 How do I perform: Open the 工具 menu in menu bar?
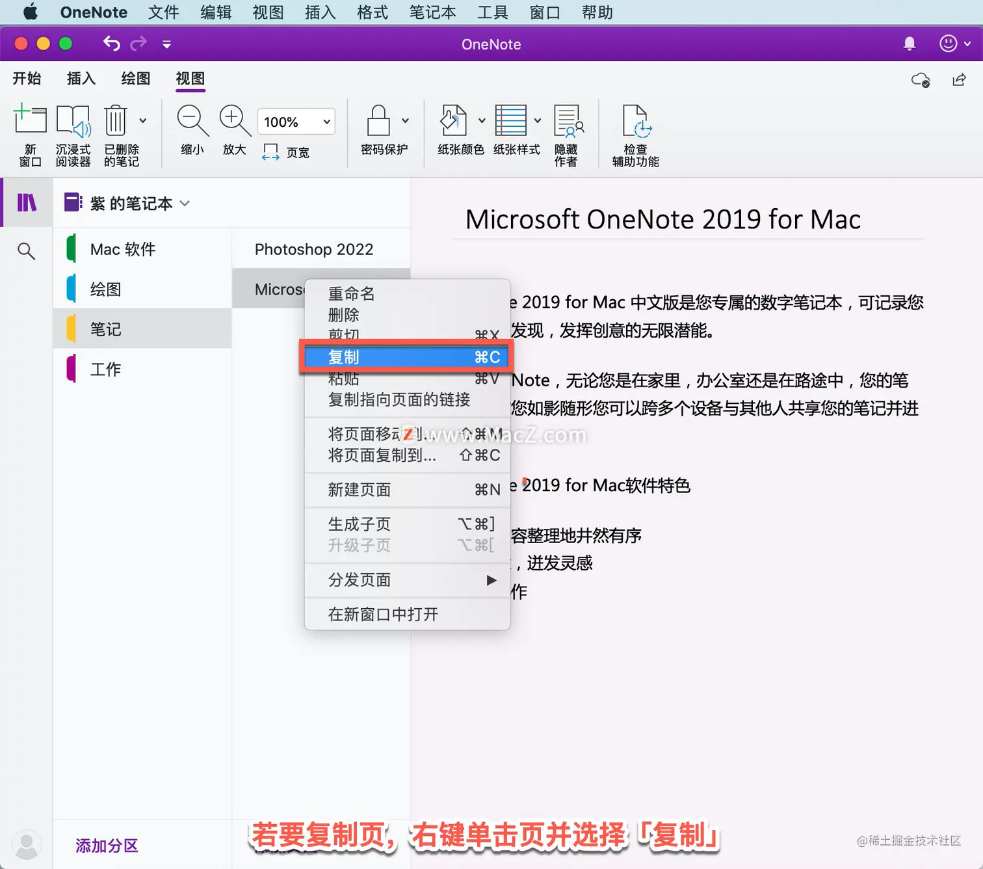click(x=493, y=12)
